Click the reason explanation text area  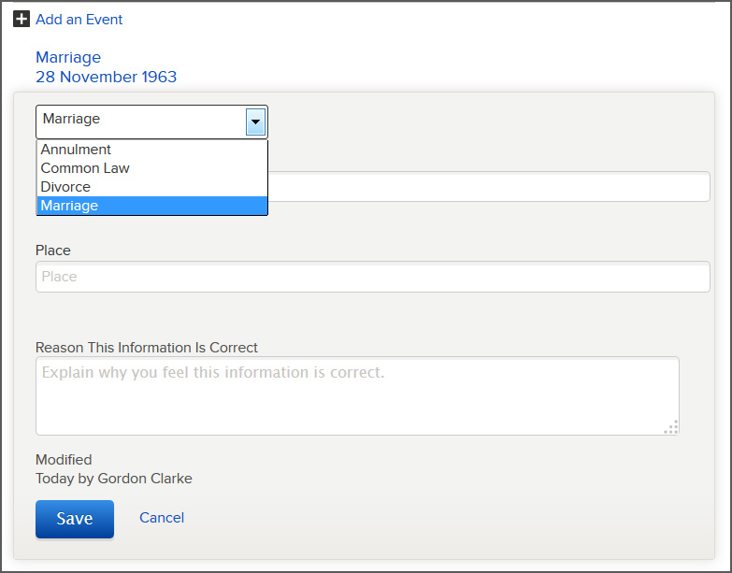357,395
